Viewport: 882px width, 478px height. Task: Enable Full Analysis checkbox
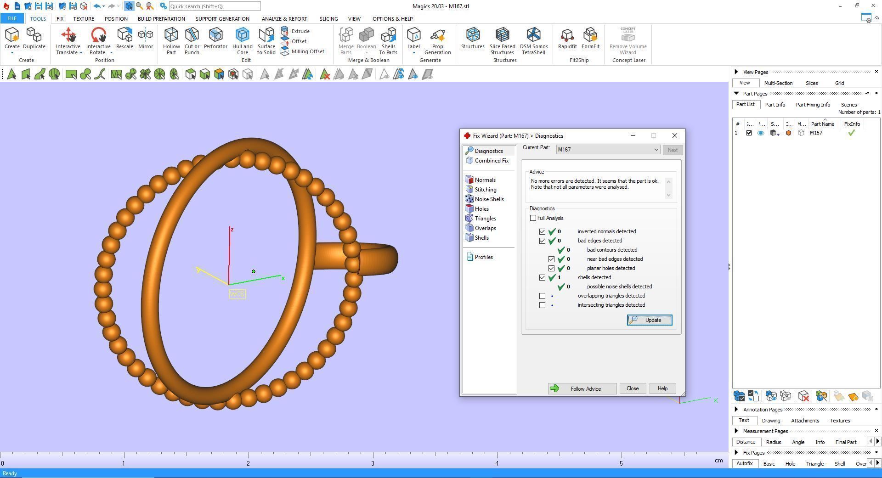click(x=533, y=218)
